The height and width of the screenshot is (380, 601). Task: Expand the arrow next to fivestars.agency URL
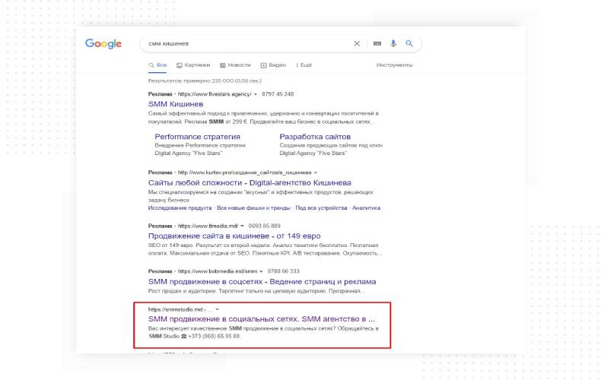256,94
